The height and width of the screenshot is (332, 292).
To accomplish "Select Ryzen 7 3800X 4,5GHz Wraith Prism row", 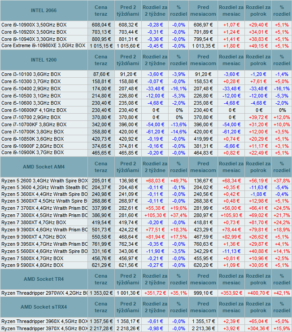I will tap(44, 216).
